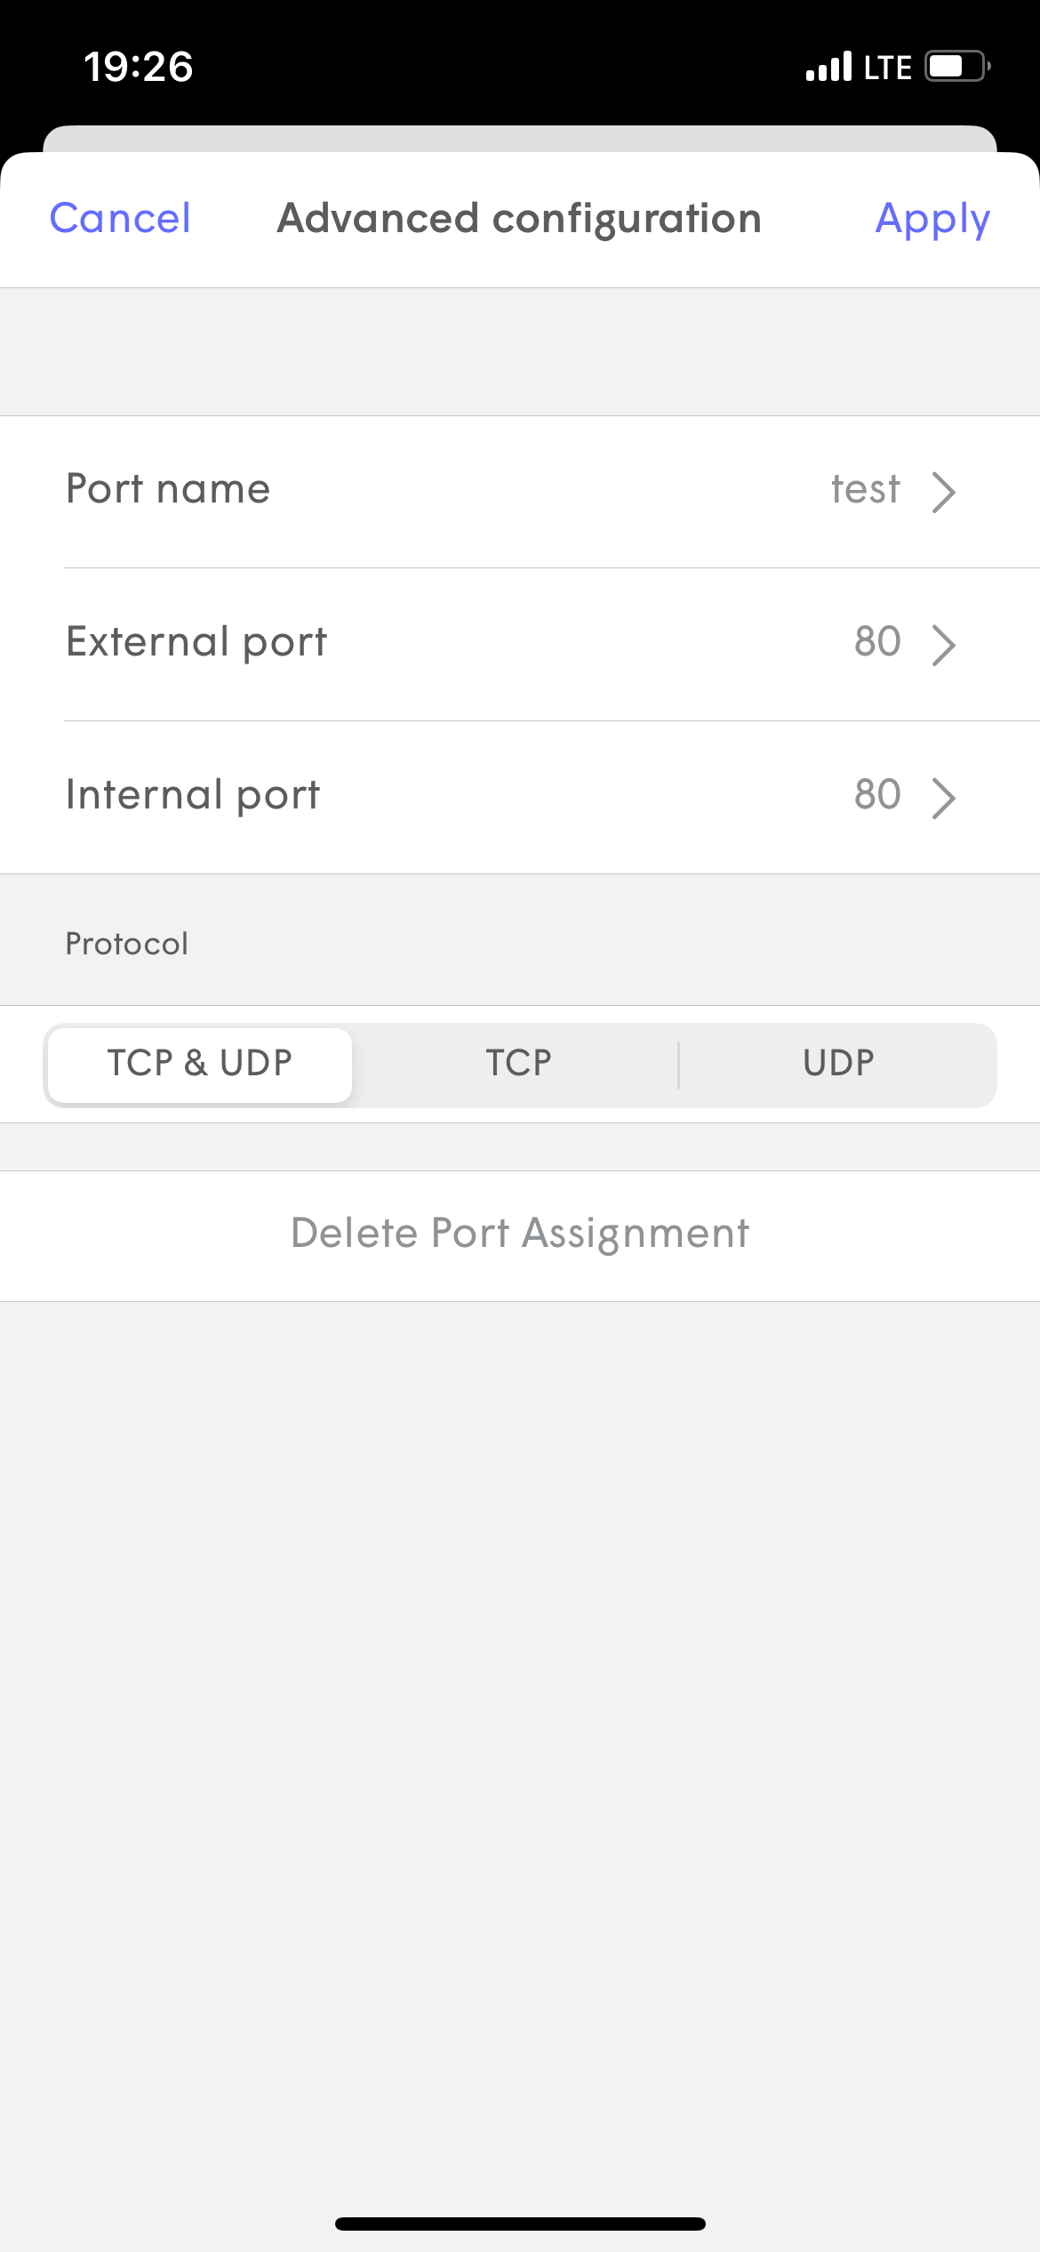
Task: Tap the Internal port label
Action: [193, 795]
